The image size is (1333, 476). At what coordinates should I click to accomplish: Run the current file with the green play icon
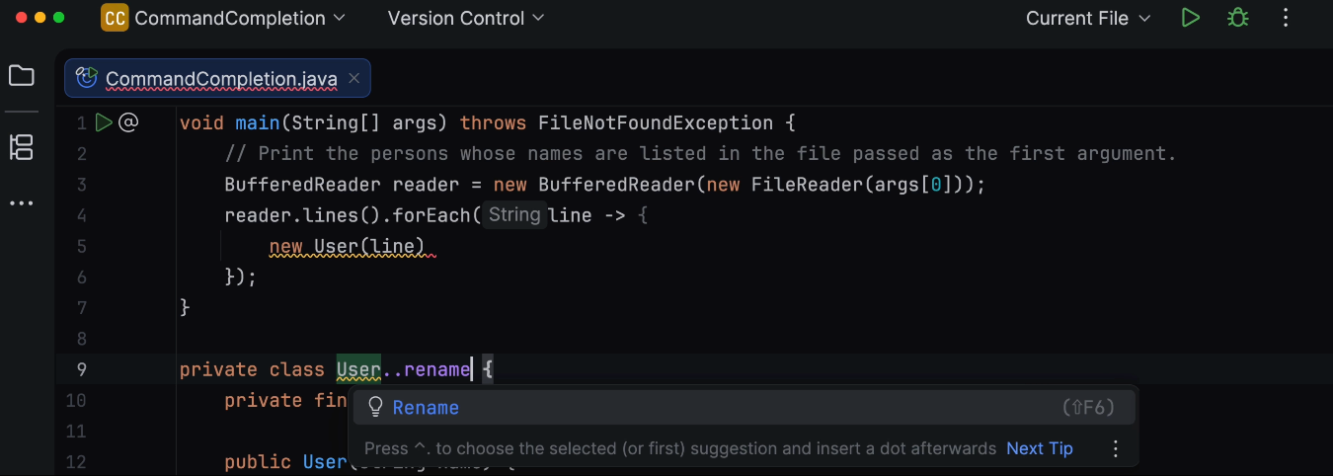coord(1191,18)
